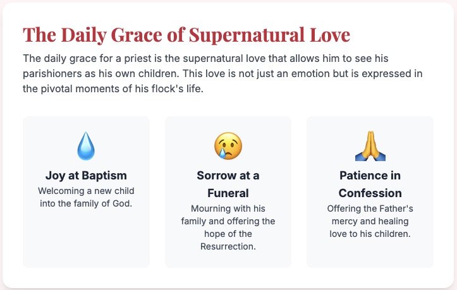457x290 pixels.
Task: Click the word parishioners in the intro paragraph
Action: coord(51,73)
